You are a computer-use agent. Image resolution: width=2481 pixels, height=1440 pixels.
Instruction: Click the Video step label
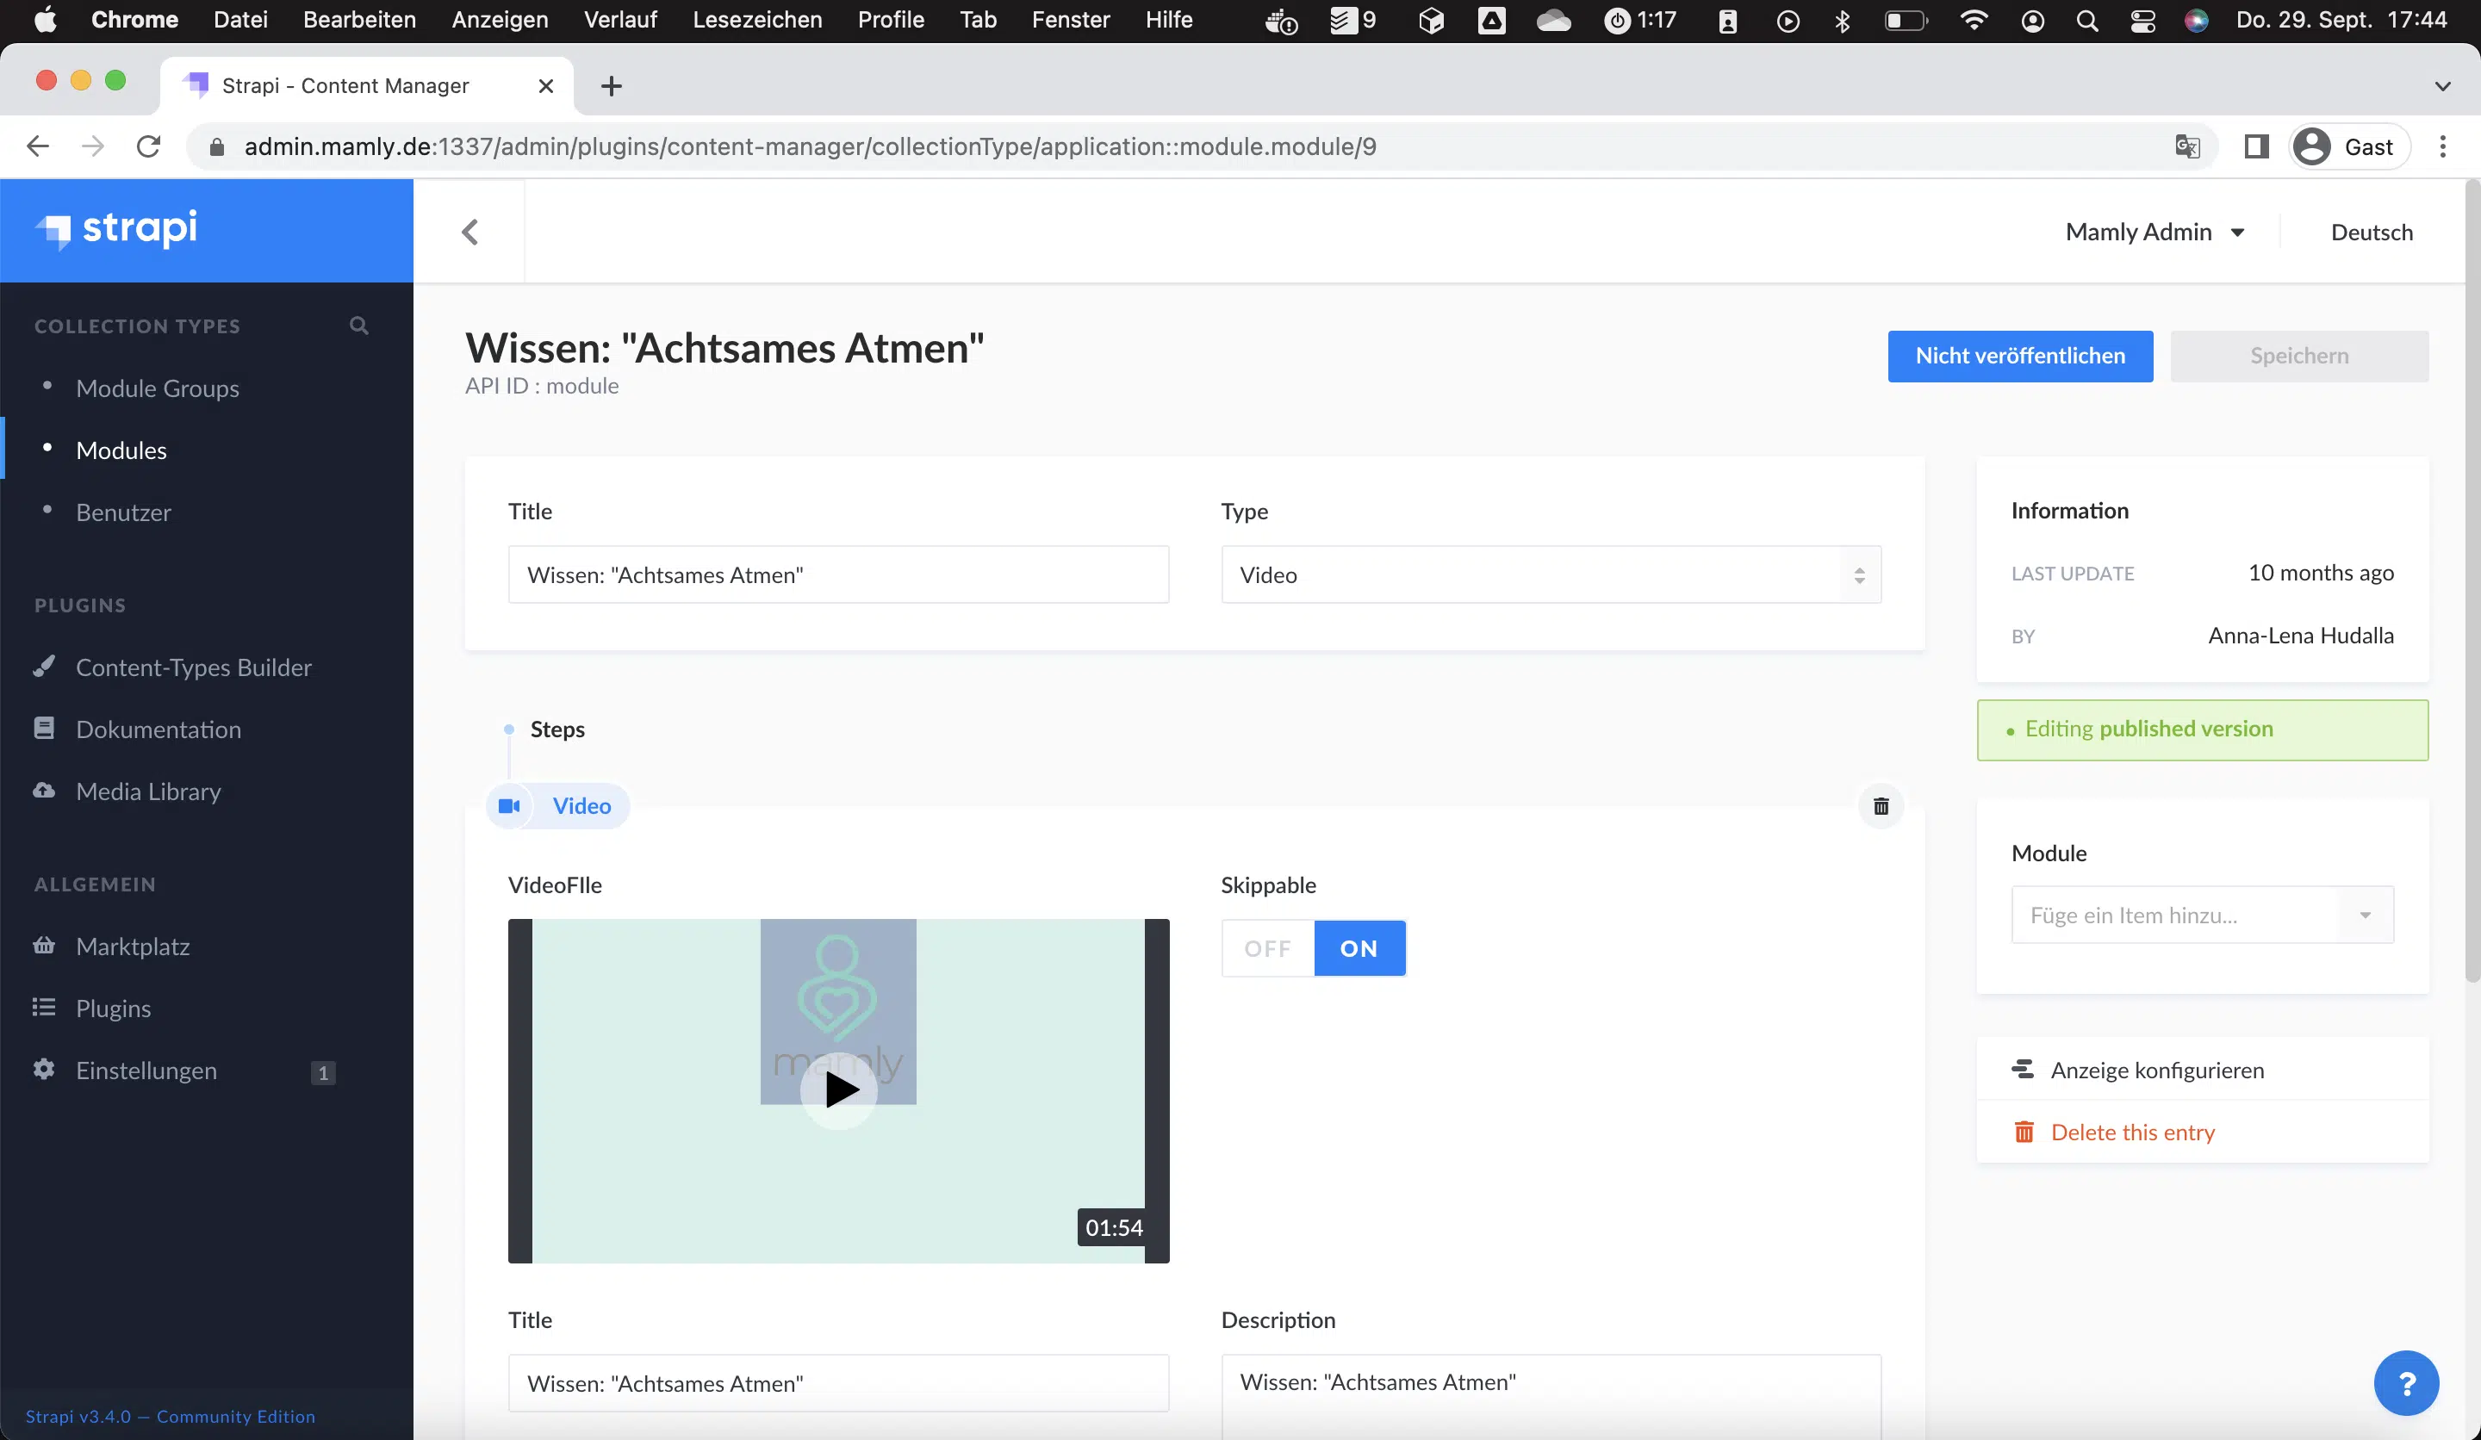pos(581,806)
